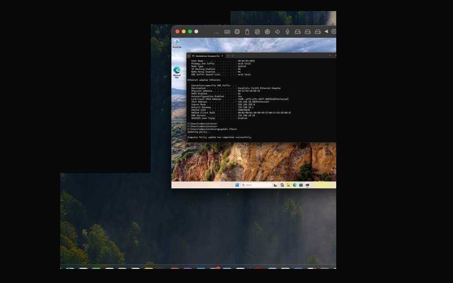Image resolution: width=453 pixels, height=283 pixels.
Task: Click the 'Updating policy...' line
Action: tap(199, 132)
